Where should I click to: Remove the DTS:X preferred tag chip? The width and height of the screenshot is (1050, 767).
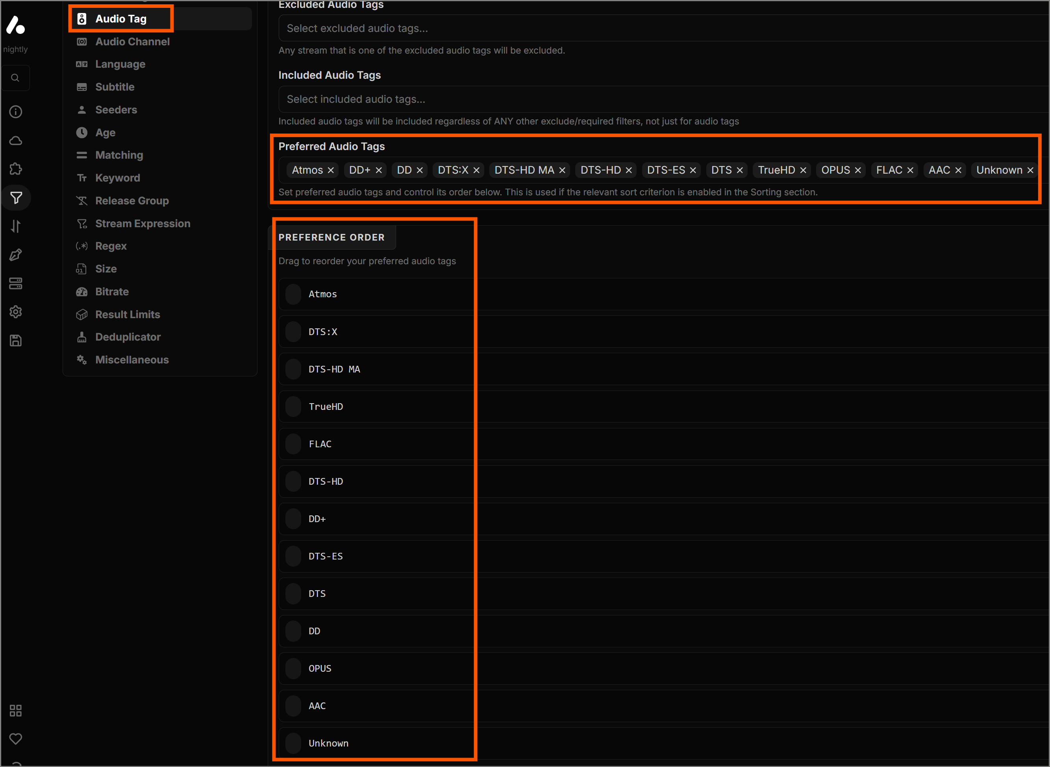476,170
